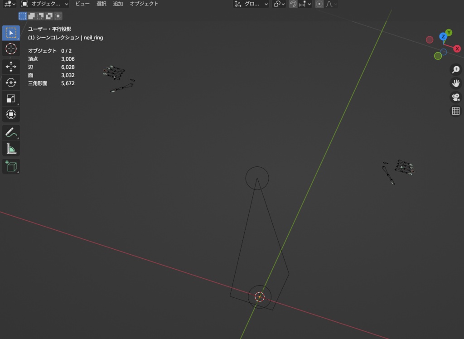Click the オブジェクト 0 / 2 statistic
This screenshot has height=339, width=464.
click(x=50, y=51)
